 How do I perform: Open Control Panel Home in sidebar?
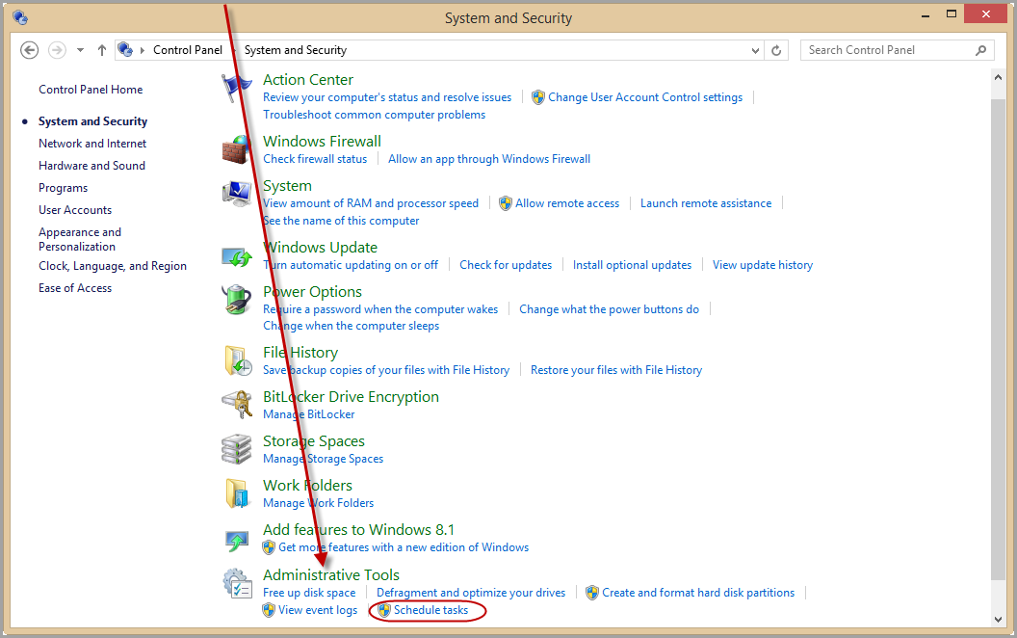click(x=91, y=90)
